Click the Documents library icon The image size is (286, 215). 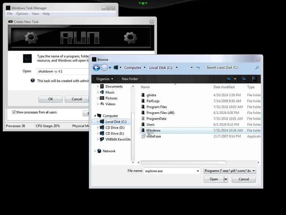point(102,86)
